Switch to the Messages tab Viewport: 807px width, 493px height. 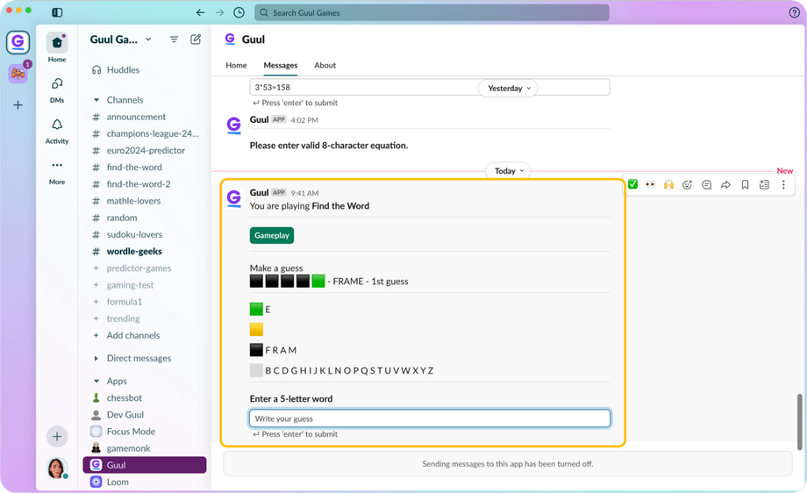click(x=281, y=66)
